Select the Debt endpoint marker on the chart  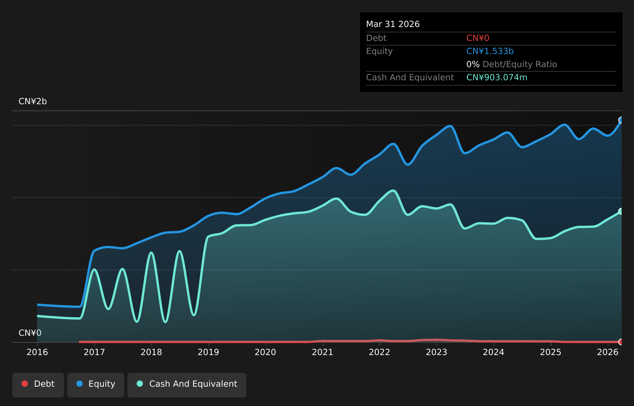coord(621,342)
